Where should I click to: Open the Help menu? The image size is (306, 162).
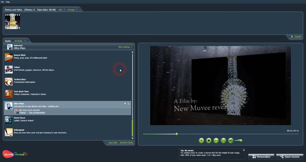tap(8, 2)
